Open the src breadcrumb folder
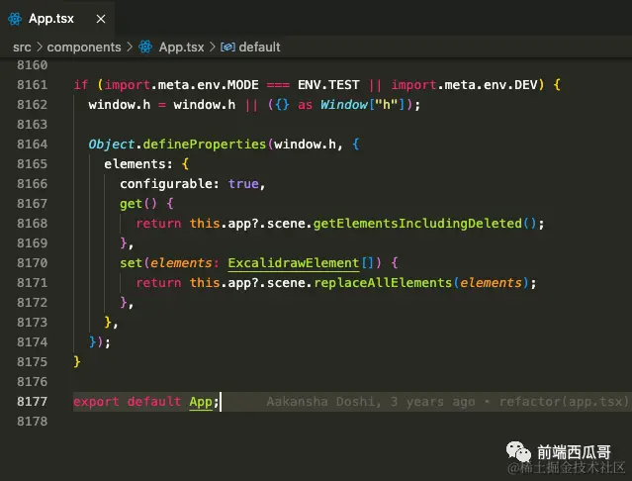 (22, 48)
